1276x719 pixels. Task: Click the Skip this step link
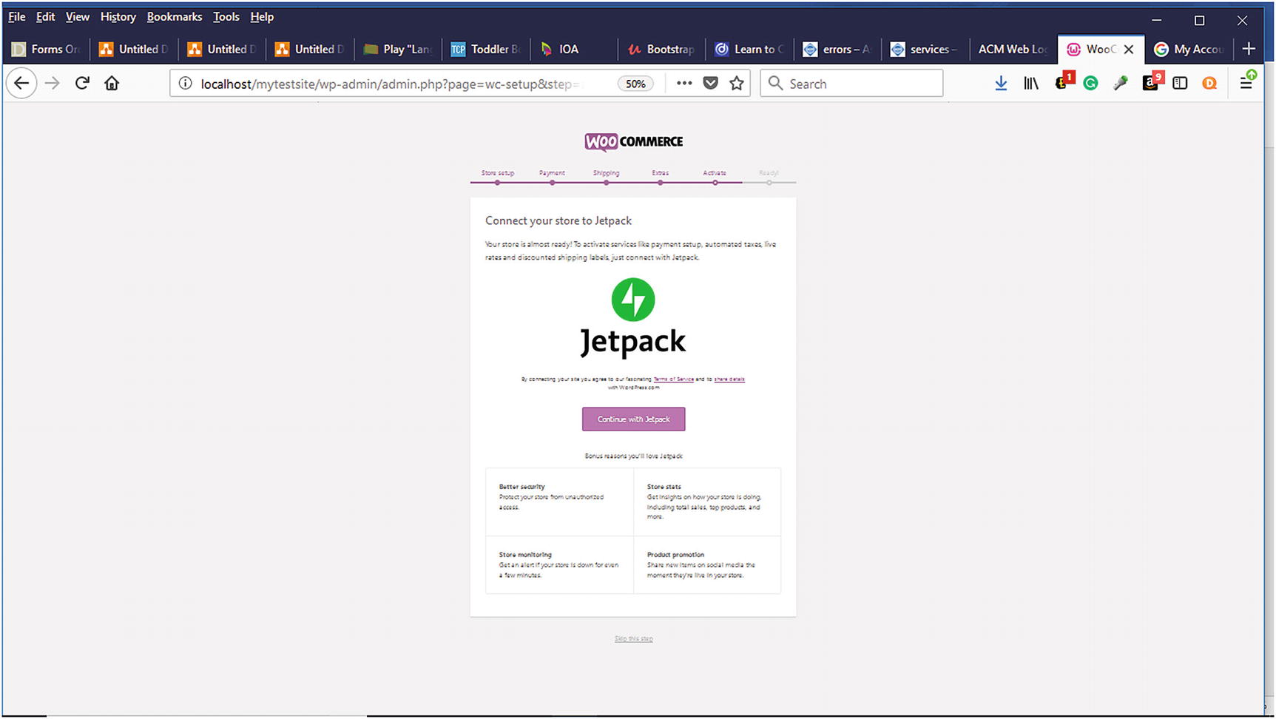click(x=633, y=638)
